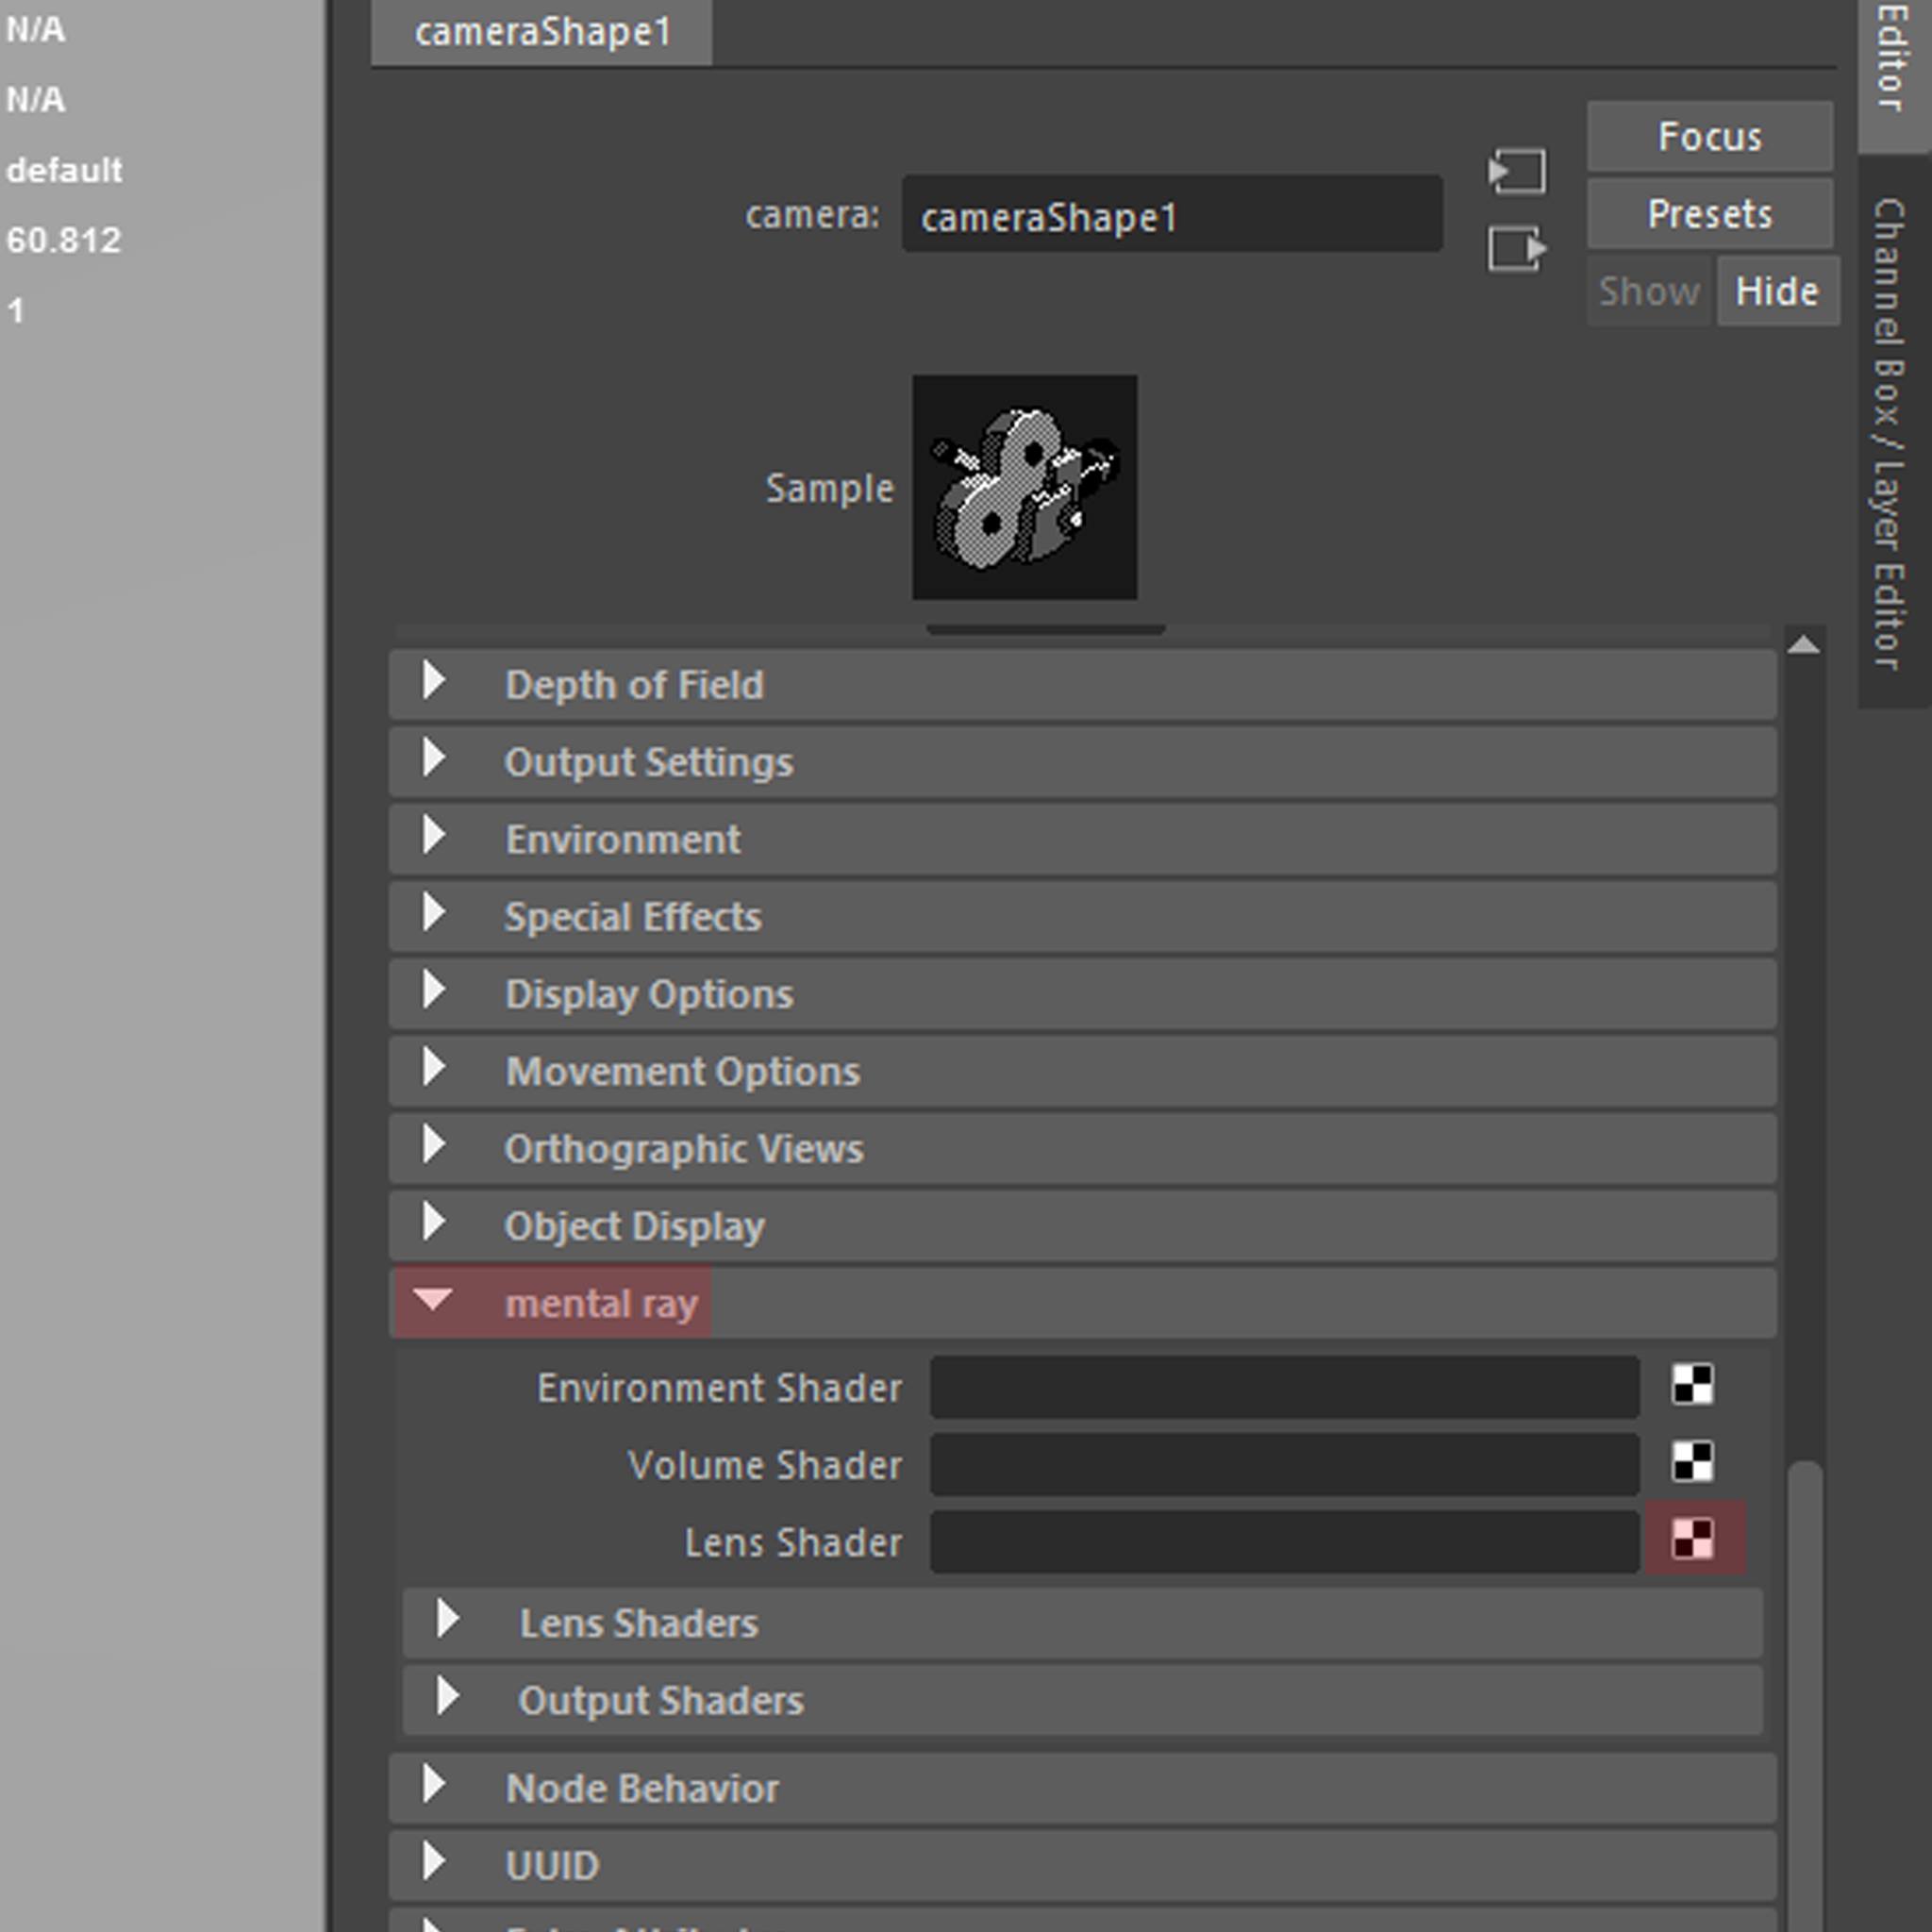1932x1932 pixels.
Task: Select the cameraShape1 tab
Action: (x=541, y=32)
